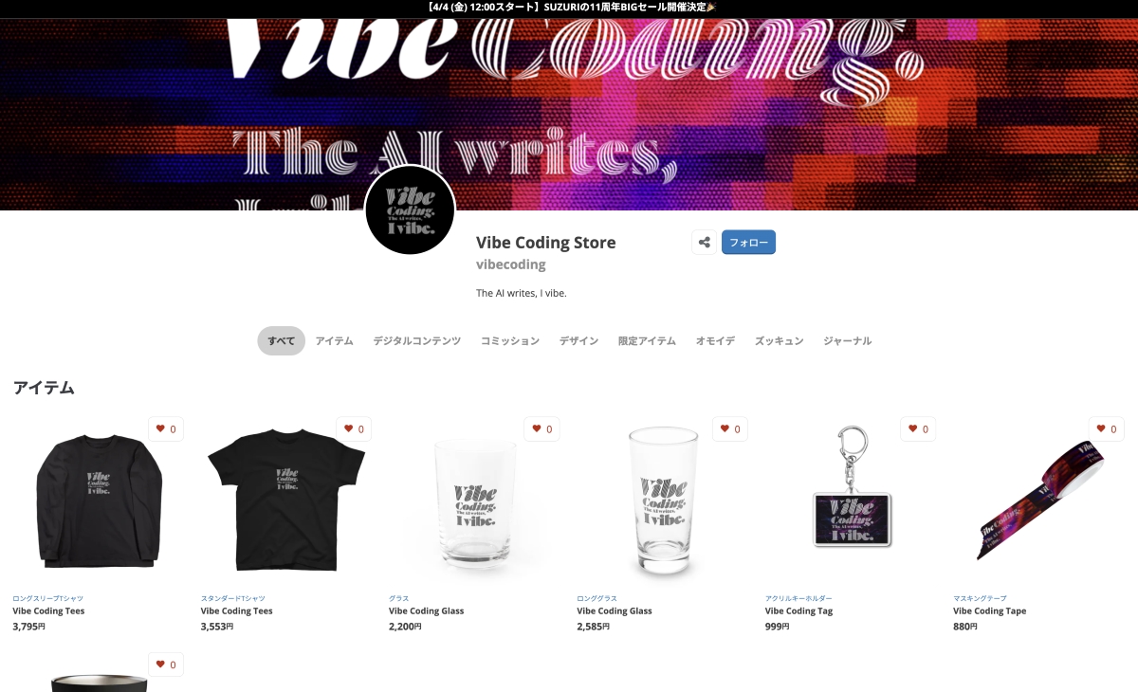Open the Vibe Coding Store profile avatar

pos(410,209)
